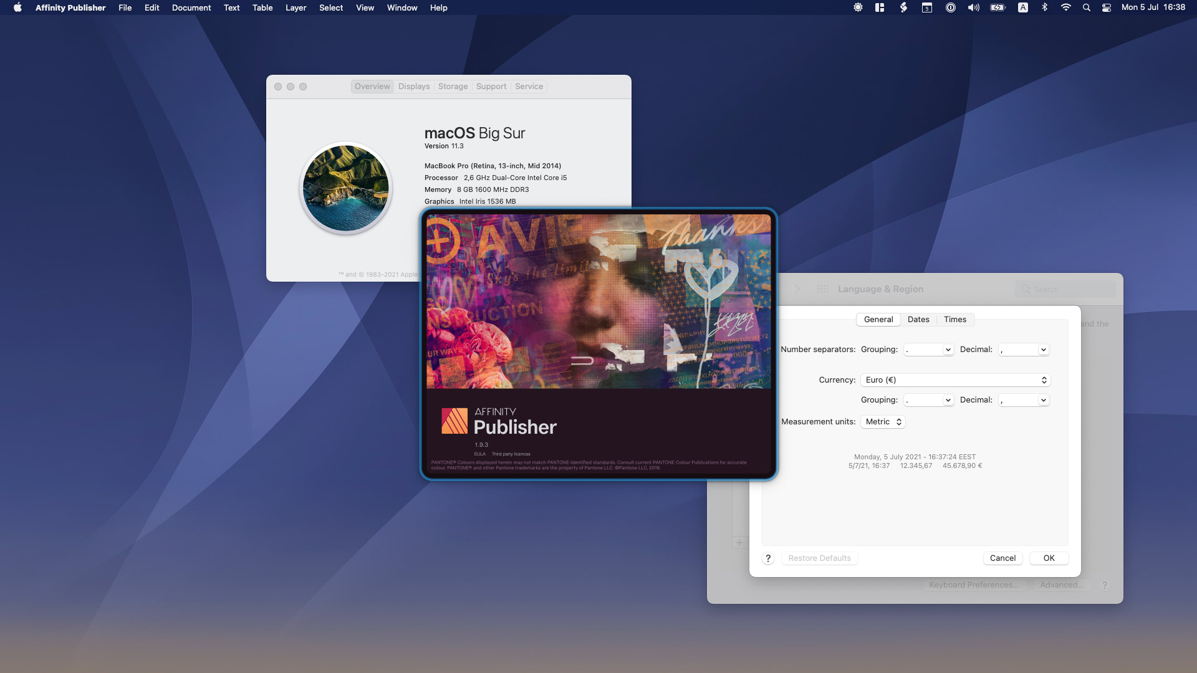Open the Affinity Publisher application menu
The width and height of the screenshot is (1197, 673).
tap(70, 7)
